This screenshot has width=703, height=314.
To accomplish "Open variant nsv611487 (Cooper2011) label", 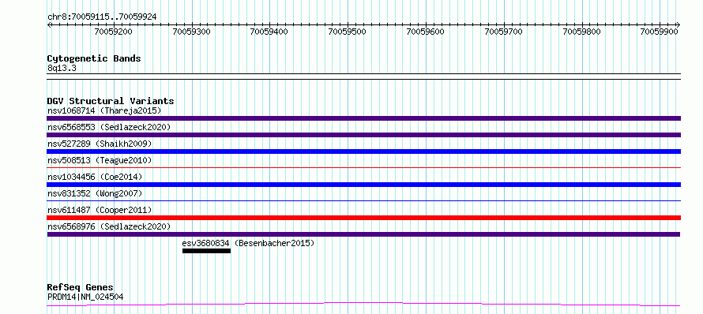I will [100, 210].
